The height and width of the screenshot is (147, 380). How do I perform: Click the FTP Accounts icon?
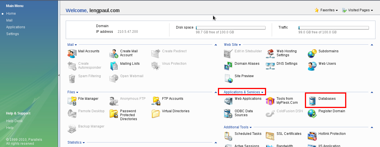[156, 101]
